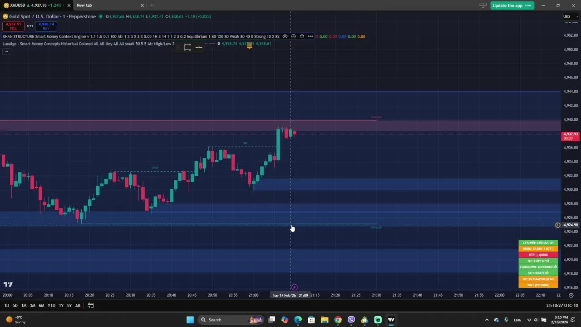581x327 pixels.
Task: Select the 1M date range
Action: (24, 306)
